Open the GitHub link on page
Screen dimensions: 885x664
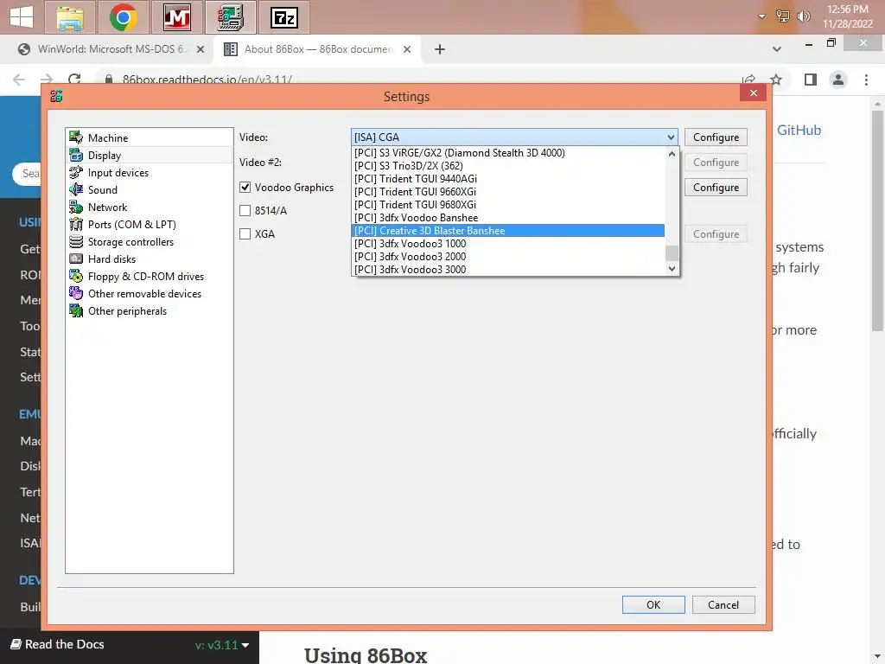799,130
